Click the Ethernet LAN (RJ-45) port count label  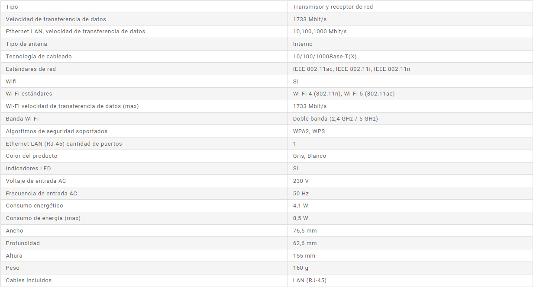[64, 144]
